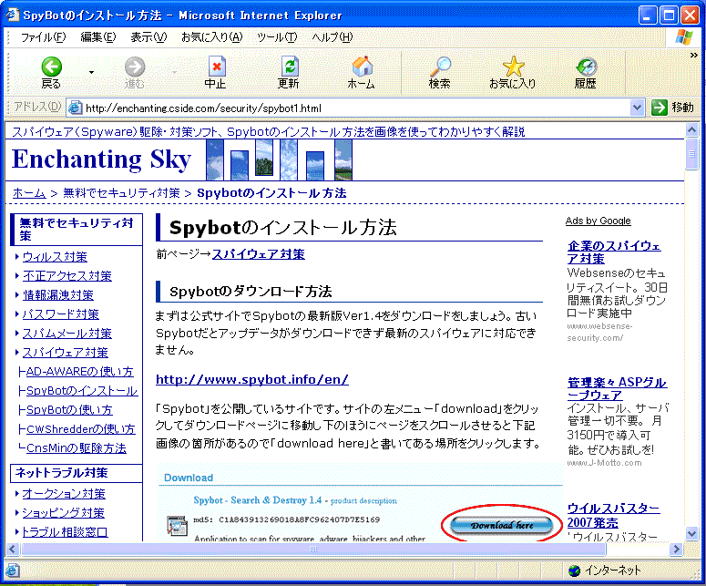The width and height of the screenshot is (706, 586).
Task: Click the Spybot application icon in download box
Action: click(x=177, y=526)
